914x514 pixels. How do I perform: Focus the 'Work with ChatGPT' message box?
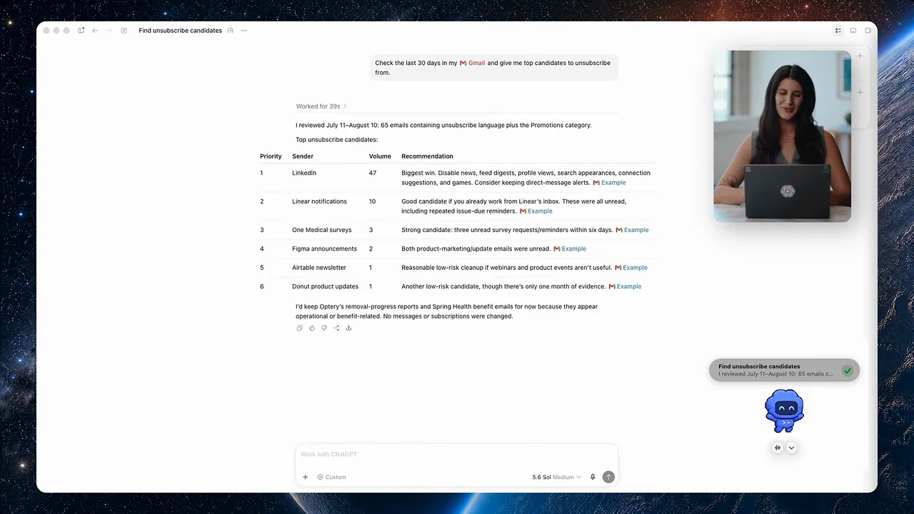pos(456,454)
